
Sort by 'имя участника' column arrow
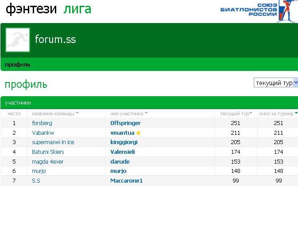pos(146,113)
